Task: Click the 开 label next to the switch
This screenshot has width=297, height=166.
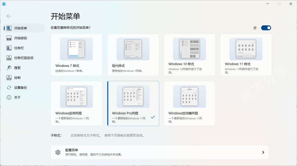Action: [x=255, y=28]
